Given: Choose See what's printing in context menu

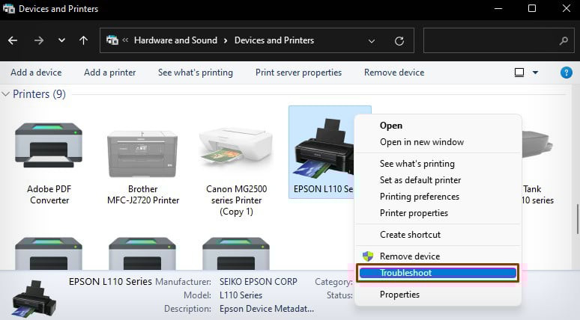Looking at the screenshot, I should pyautogui.click(x=417, y=164).
